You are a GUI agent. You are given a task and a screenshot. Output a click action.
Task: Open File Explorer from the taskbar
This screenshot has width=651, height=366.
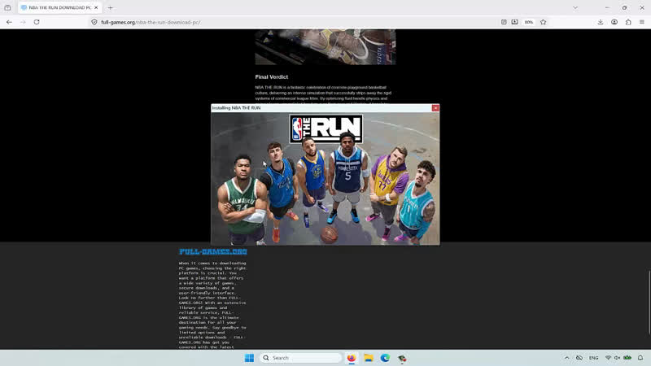click(369, 358)
